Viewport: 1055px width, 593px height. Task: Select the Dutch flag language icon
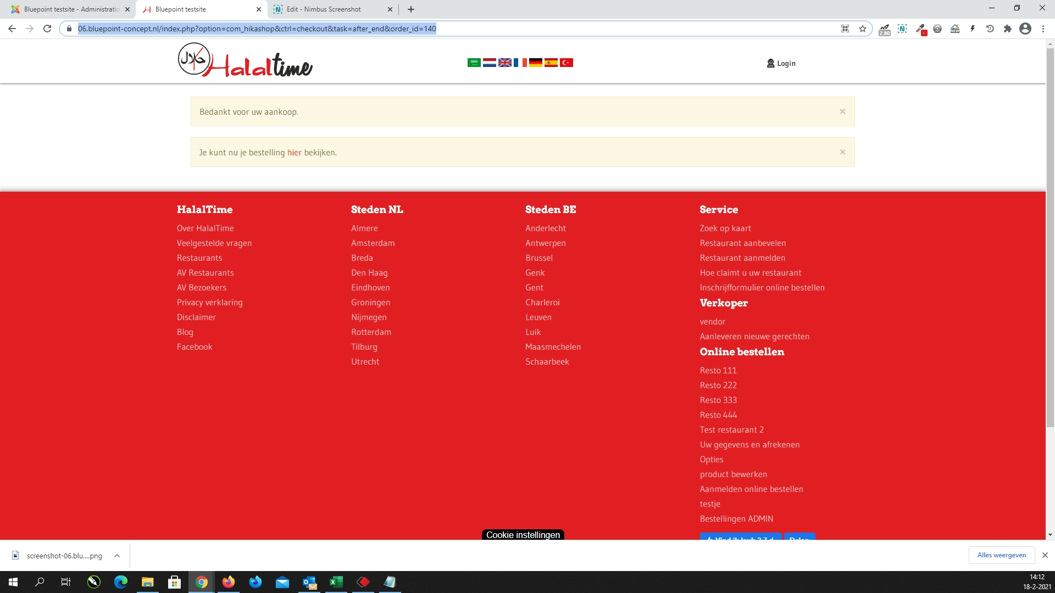point(489,63)
